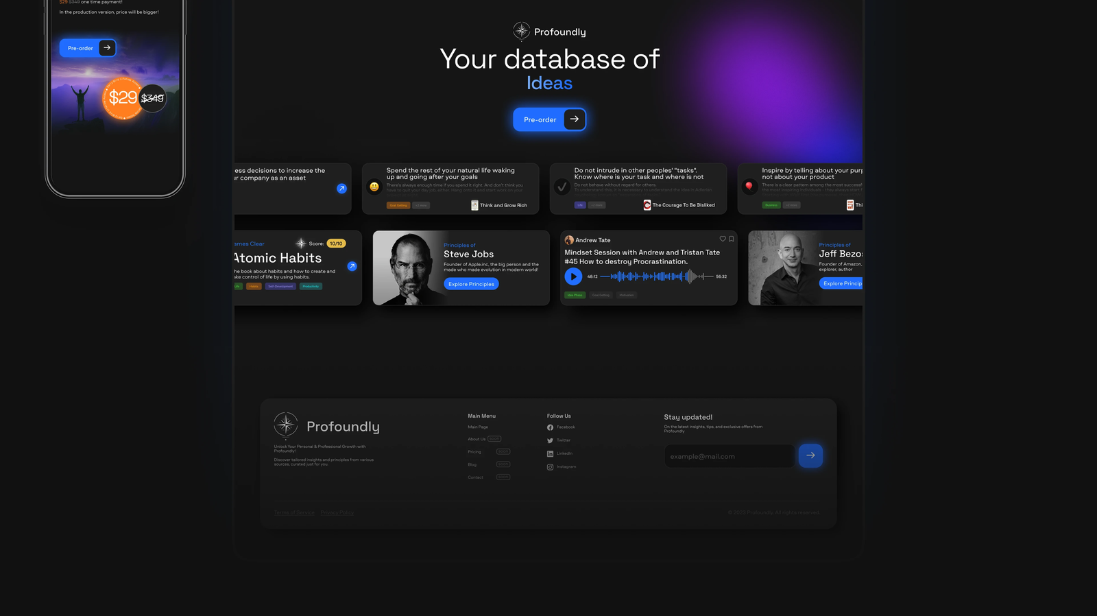The image size is (1097, 616).
Task: Go to Main Page in footer menu
Action: (478, 427)
